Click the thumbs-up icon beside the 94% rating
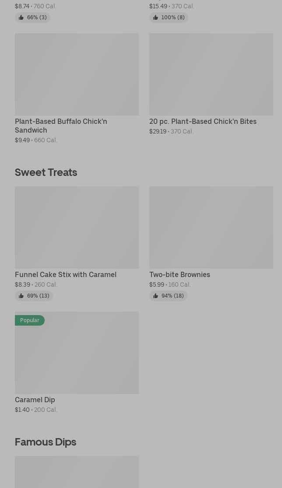This screenshot has width=282, height=488. [x=155, y=296]
